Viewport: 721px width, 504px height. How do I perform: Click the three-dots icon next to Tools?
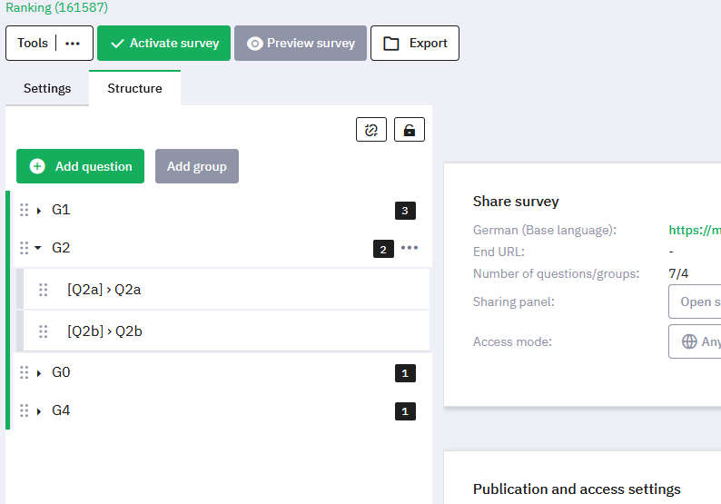point(73,44)
